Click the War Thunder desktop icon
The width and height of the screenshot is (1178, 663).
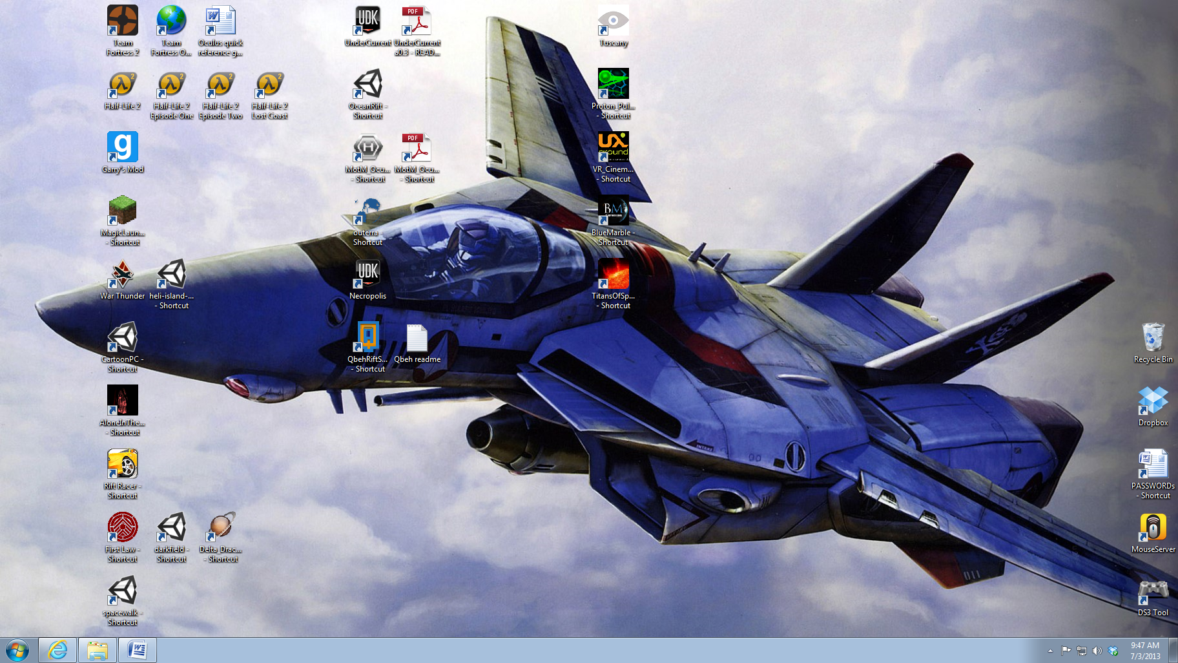click(x=122, y=275)
